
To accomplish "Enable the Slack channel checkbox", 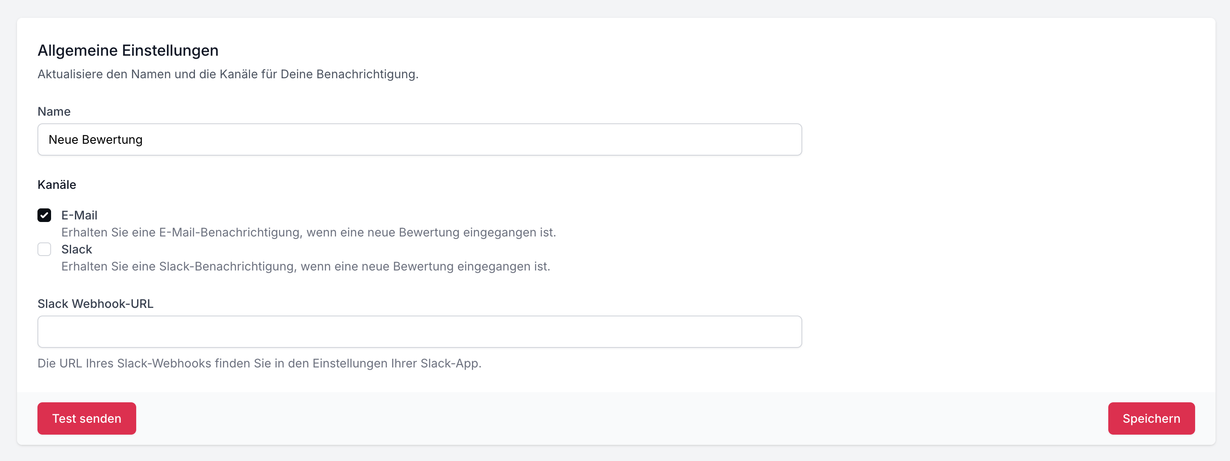I will coord(44,249).
